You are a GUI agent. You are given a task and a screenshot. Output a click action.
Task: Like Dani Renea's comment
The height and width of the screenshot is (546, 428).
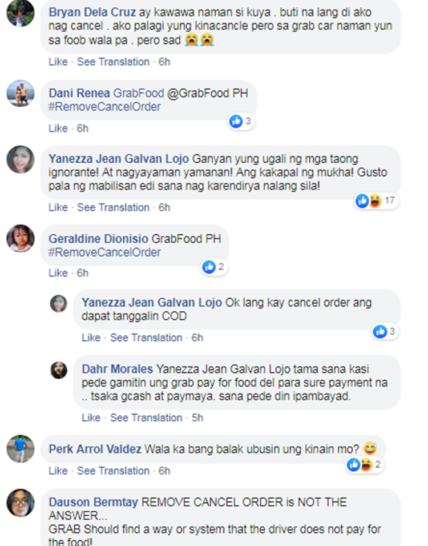pos(58,128)
